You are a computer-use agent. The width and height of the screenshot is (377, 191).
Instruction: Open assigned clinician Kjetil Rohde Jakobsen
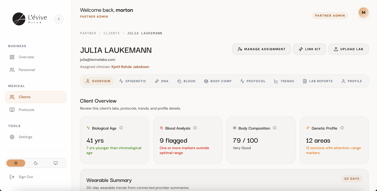(x=130, y=67)
